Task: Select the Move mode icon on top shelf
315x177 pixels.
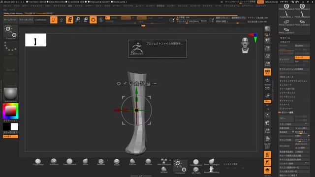Action: (x=69, y=20)
